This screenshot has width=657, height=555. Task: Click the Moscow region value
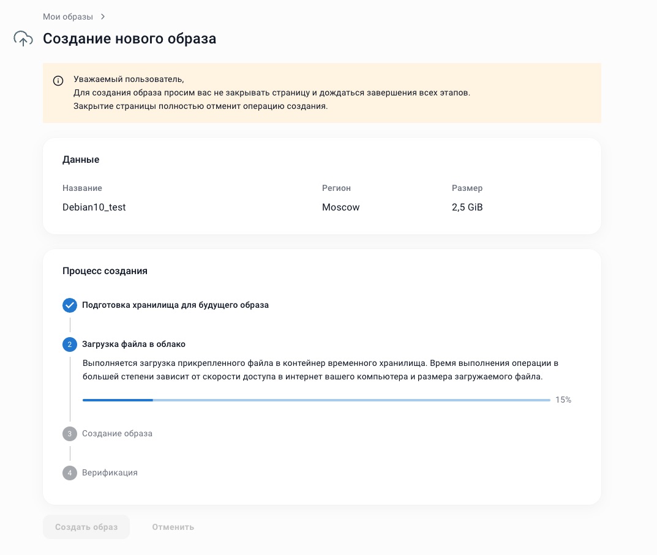click(341, 207)
